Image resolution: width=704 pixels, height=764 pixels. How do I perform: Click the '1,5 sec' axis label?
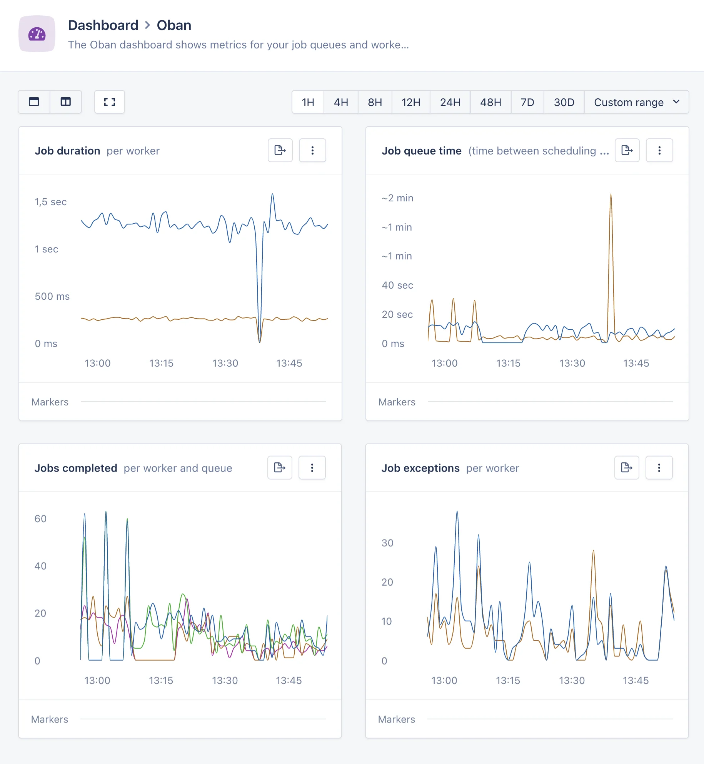pos(51,202)
